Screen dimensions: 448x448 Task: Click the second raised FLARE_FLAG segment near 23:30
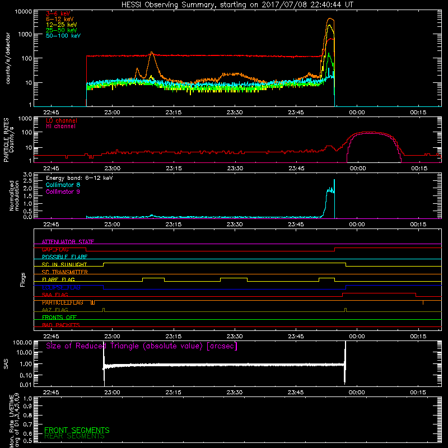tap(234, 278)
